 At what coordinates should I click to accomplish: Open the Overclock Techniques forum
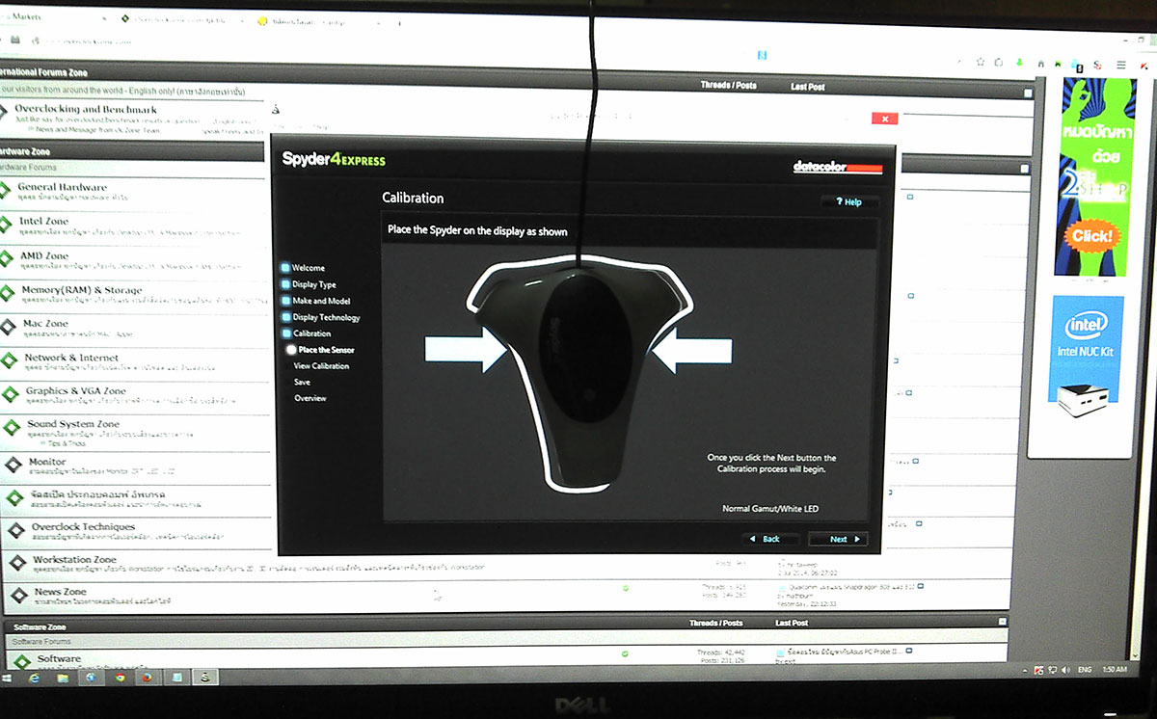[83, 527]
